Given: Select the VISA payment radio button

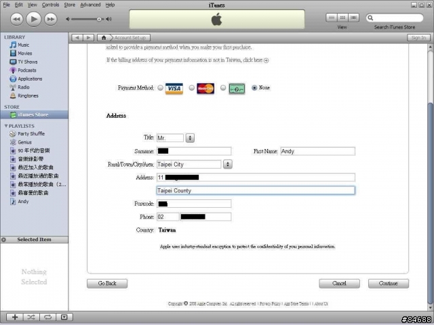Looking at the screenshot, I should pyautogui.click(x=160, y=88).
